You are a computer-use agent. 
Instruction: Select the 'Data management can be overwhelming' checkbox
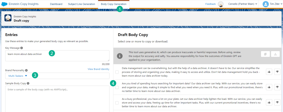tap(117, 72)
